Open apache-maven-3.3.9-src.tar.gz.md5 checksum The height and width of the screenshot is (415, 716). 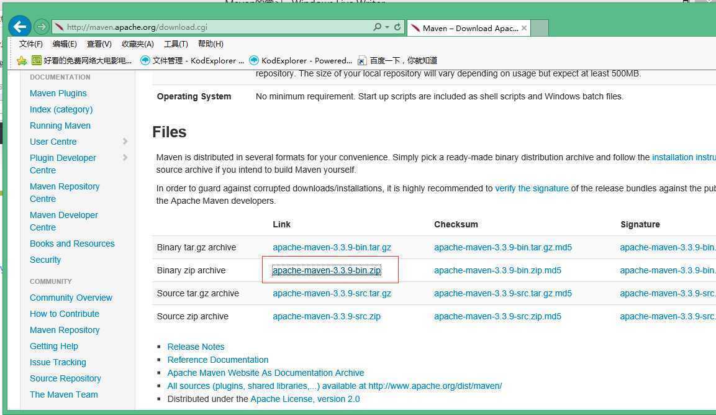click(503, 293)
